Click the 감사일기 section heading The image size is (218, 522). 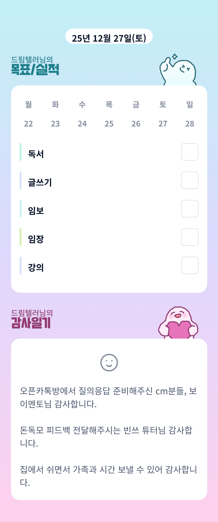tap(31, 322)
